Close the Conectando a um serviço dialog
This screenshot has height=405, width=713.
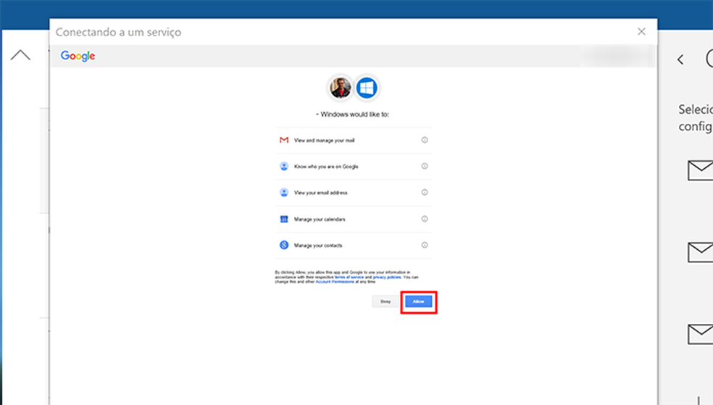coord(641,31)
